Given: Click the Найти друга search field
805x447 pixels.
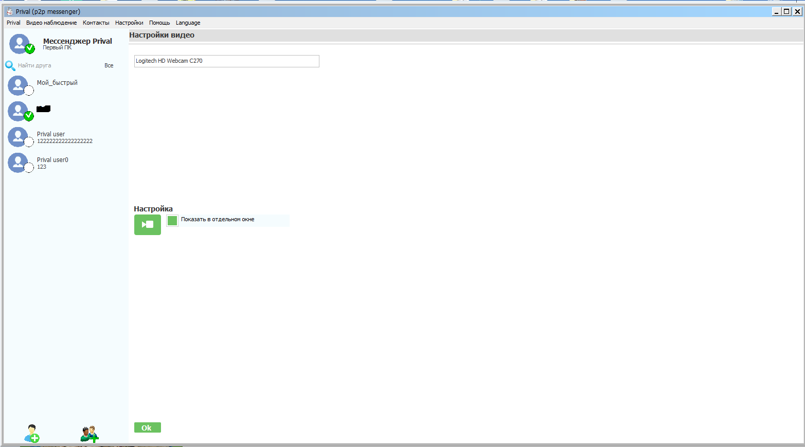Looking at the screenshot, I should [x=57, y=65].
